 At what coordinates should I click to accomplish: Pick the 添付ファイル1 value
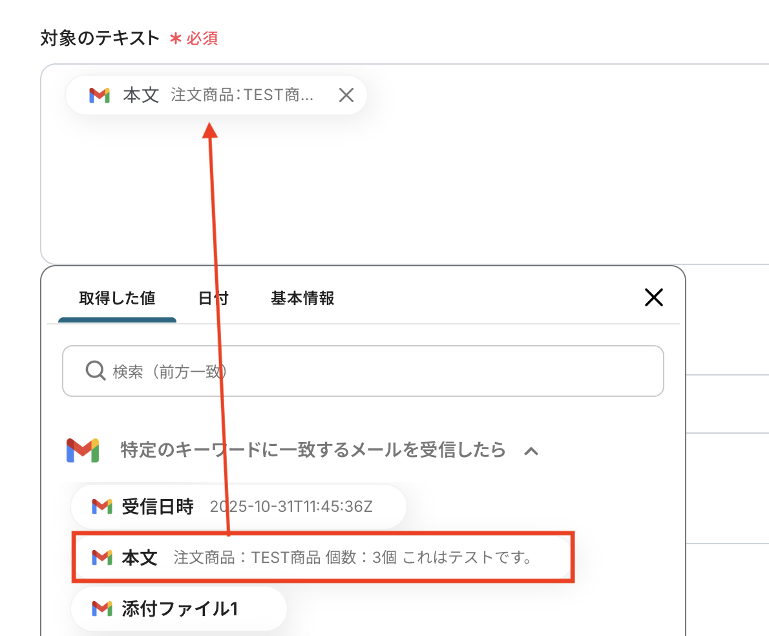[180, 608]
